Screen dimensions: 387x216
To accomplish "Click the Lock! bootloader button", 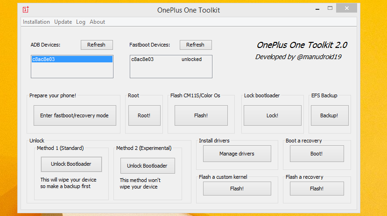I will pyautogui.click(x=273, y=115).
